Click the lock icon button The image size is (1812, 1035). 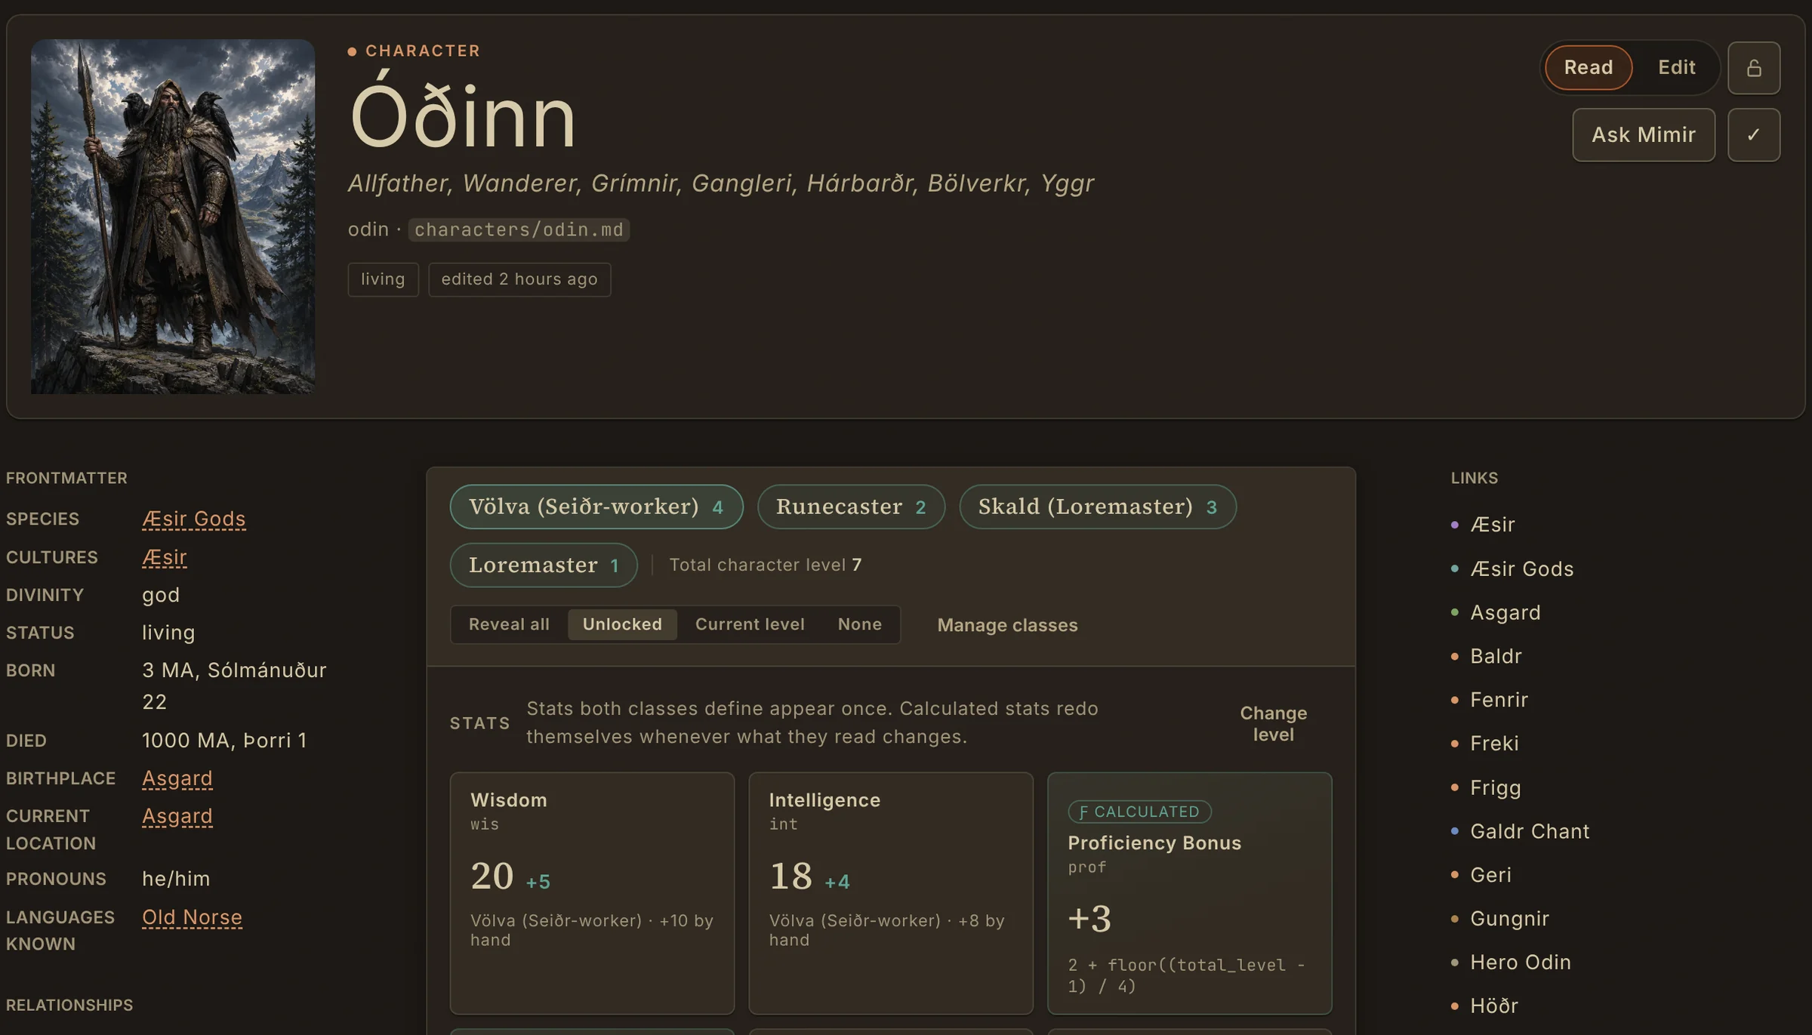(x=1754, y=68)
